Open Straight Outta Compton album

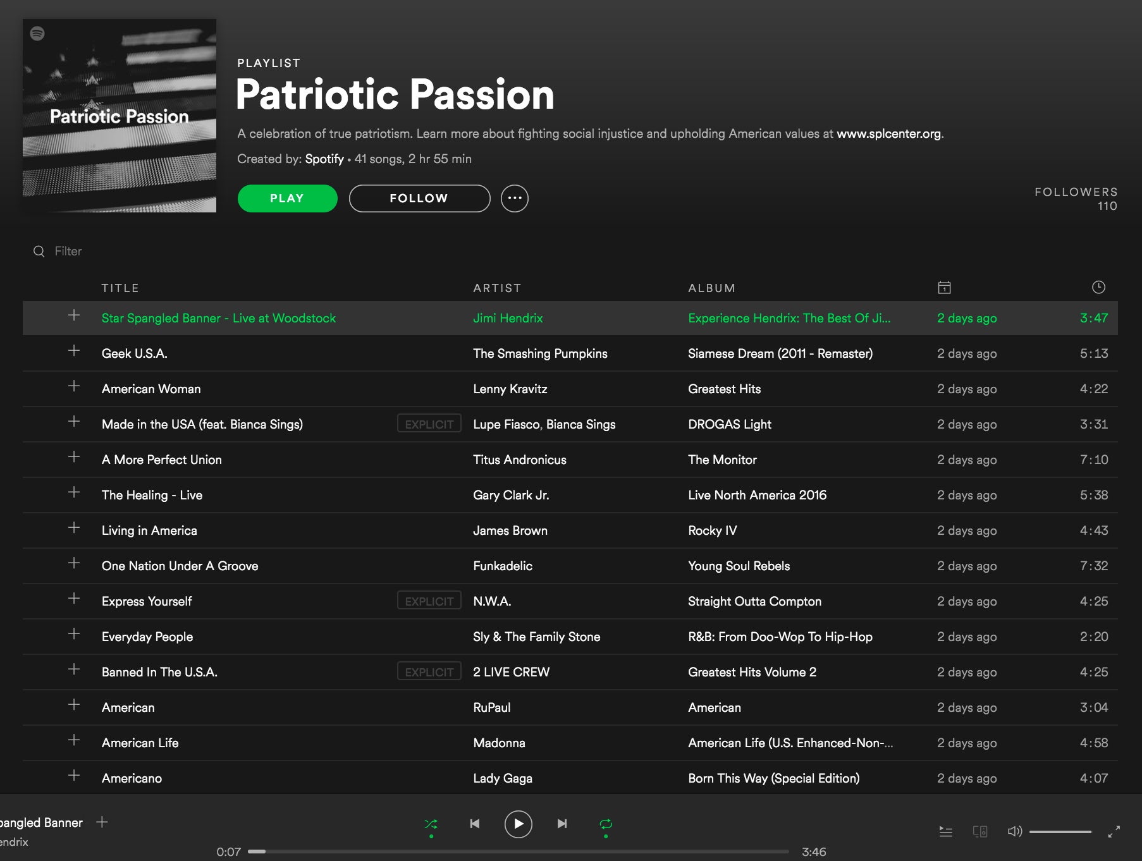tap(755, 602)
